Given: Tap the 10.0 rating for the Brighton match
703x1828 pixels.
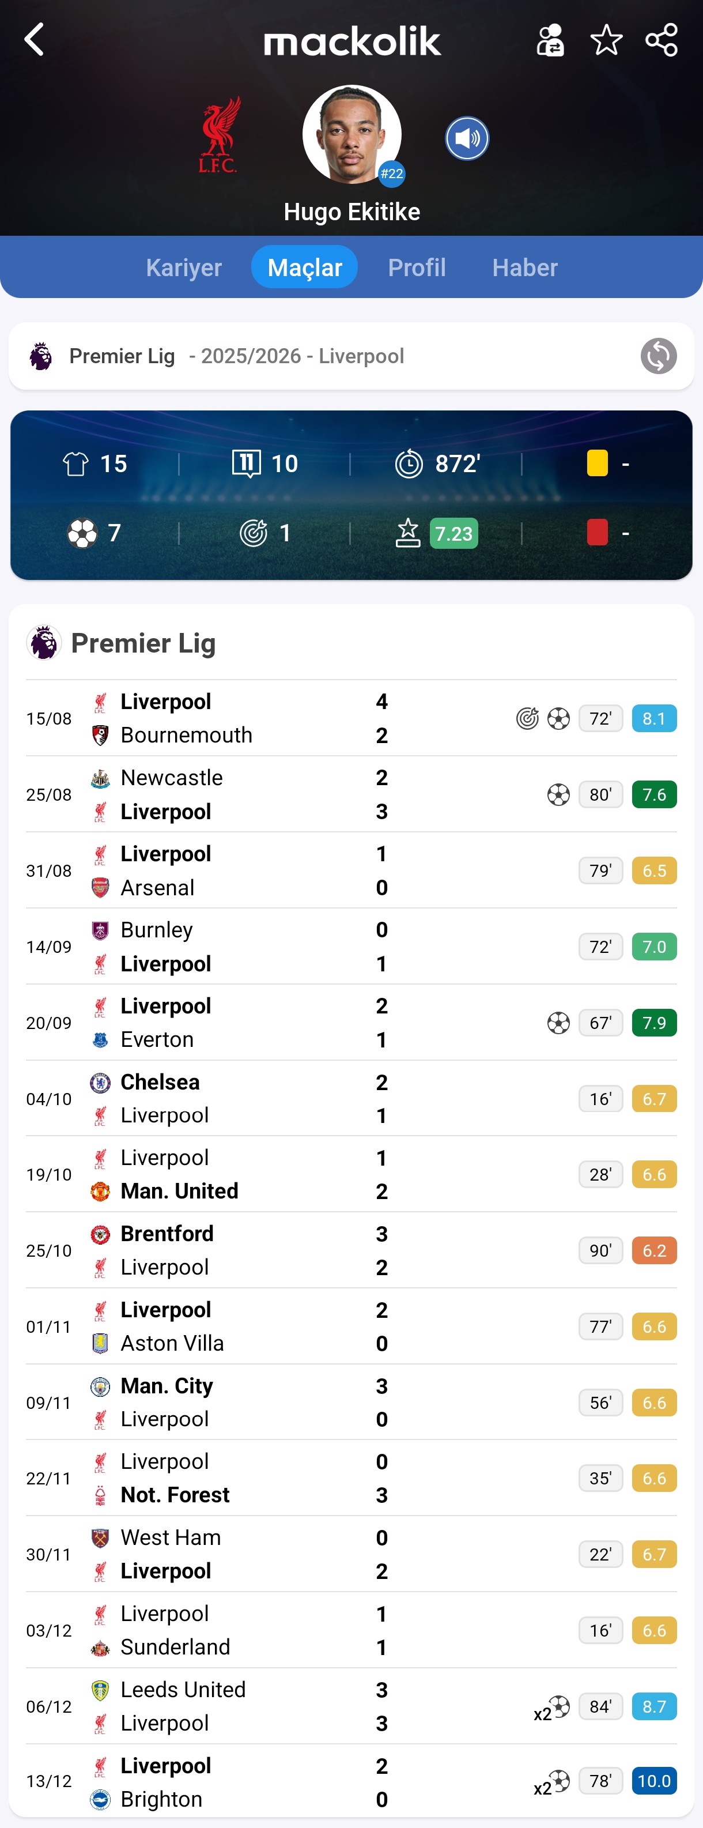Looking at the screenshot, I should pyautogui.click(x=653, y=1781).
